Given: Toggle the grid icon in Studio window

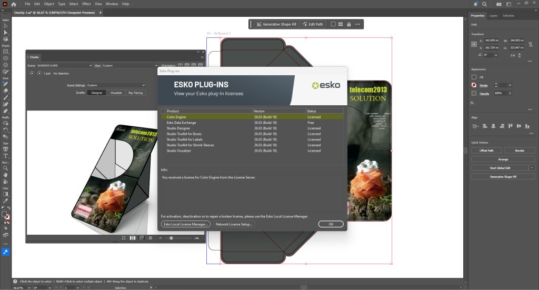Looking at the screenshot, I should click(x=150, y=238).
